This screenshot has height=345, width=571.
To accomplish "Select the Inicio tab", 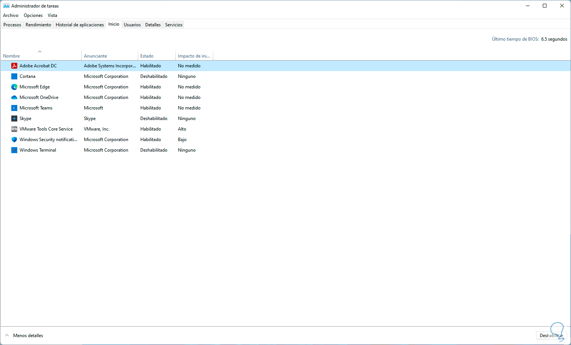I will coord(114,24).
